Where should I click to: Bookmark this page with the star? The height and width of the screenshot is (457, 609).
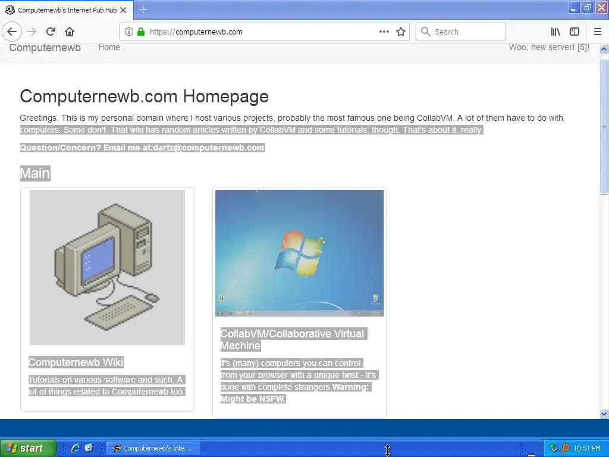point(401,32)
